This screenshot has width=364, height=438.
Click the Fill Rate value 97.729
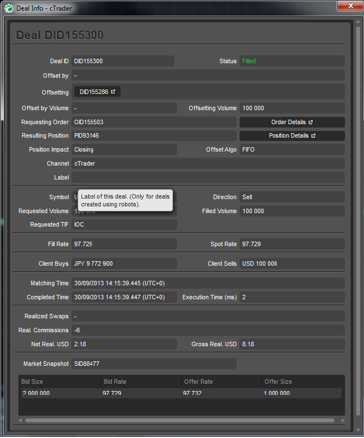pyautogui.click(x=124, y=244)
